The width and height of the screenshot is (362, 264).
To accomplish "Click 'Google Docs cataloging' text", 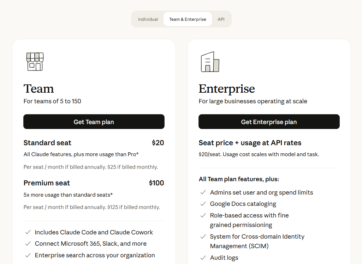I will (x=243, y=204).
